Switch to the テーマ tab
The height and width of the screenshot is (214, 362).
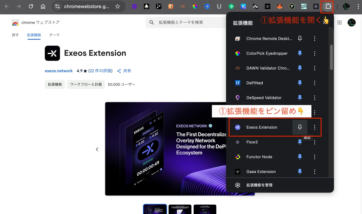54,35
